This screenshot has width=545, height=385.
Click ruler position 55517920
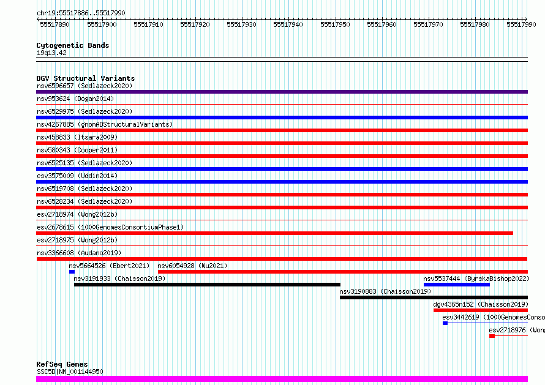195,24
